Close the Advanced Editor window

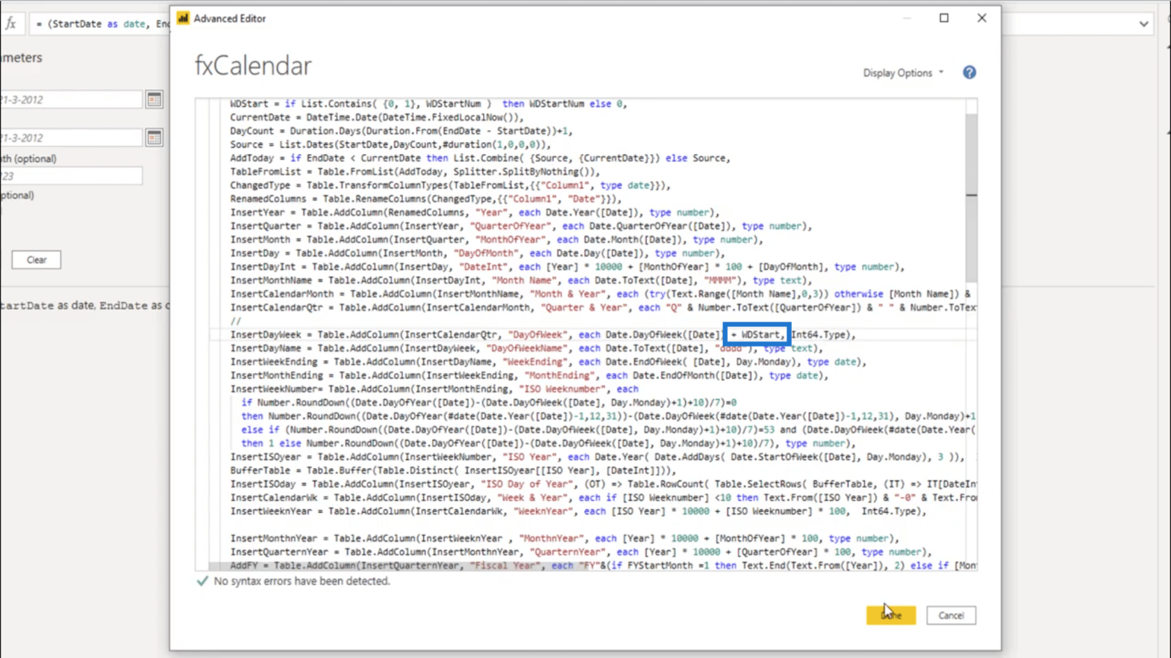click(981, 18)
